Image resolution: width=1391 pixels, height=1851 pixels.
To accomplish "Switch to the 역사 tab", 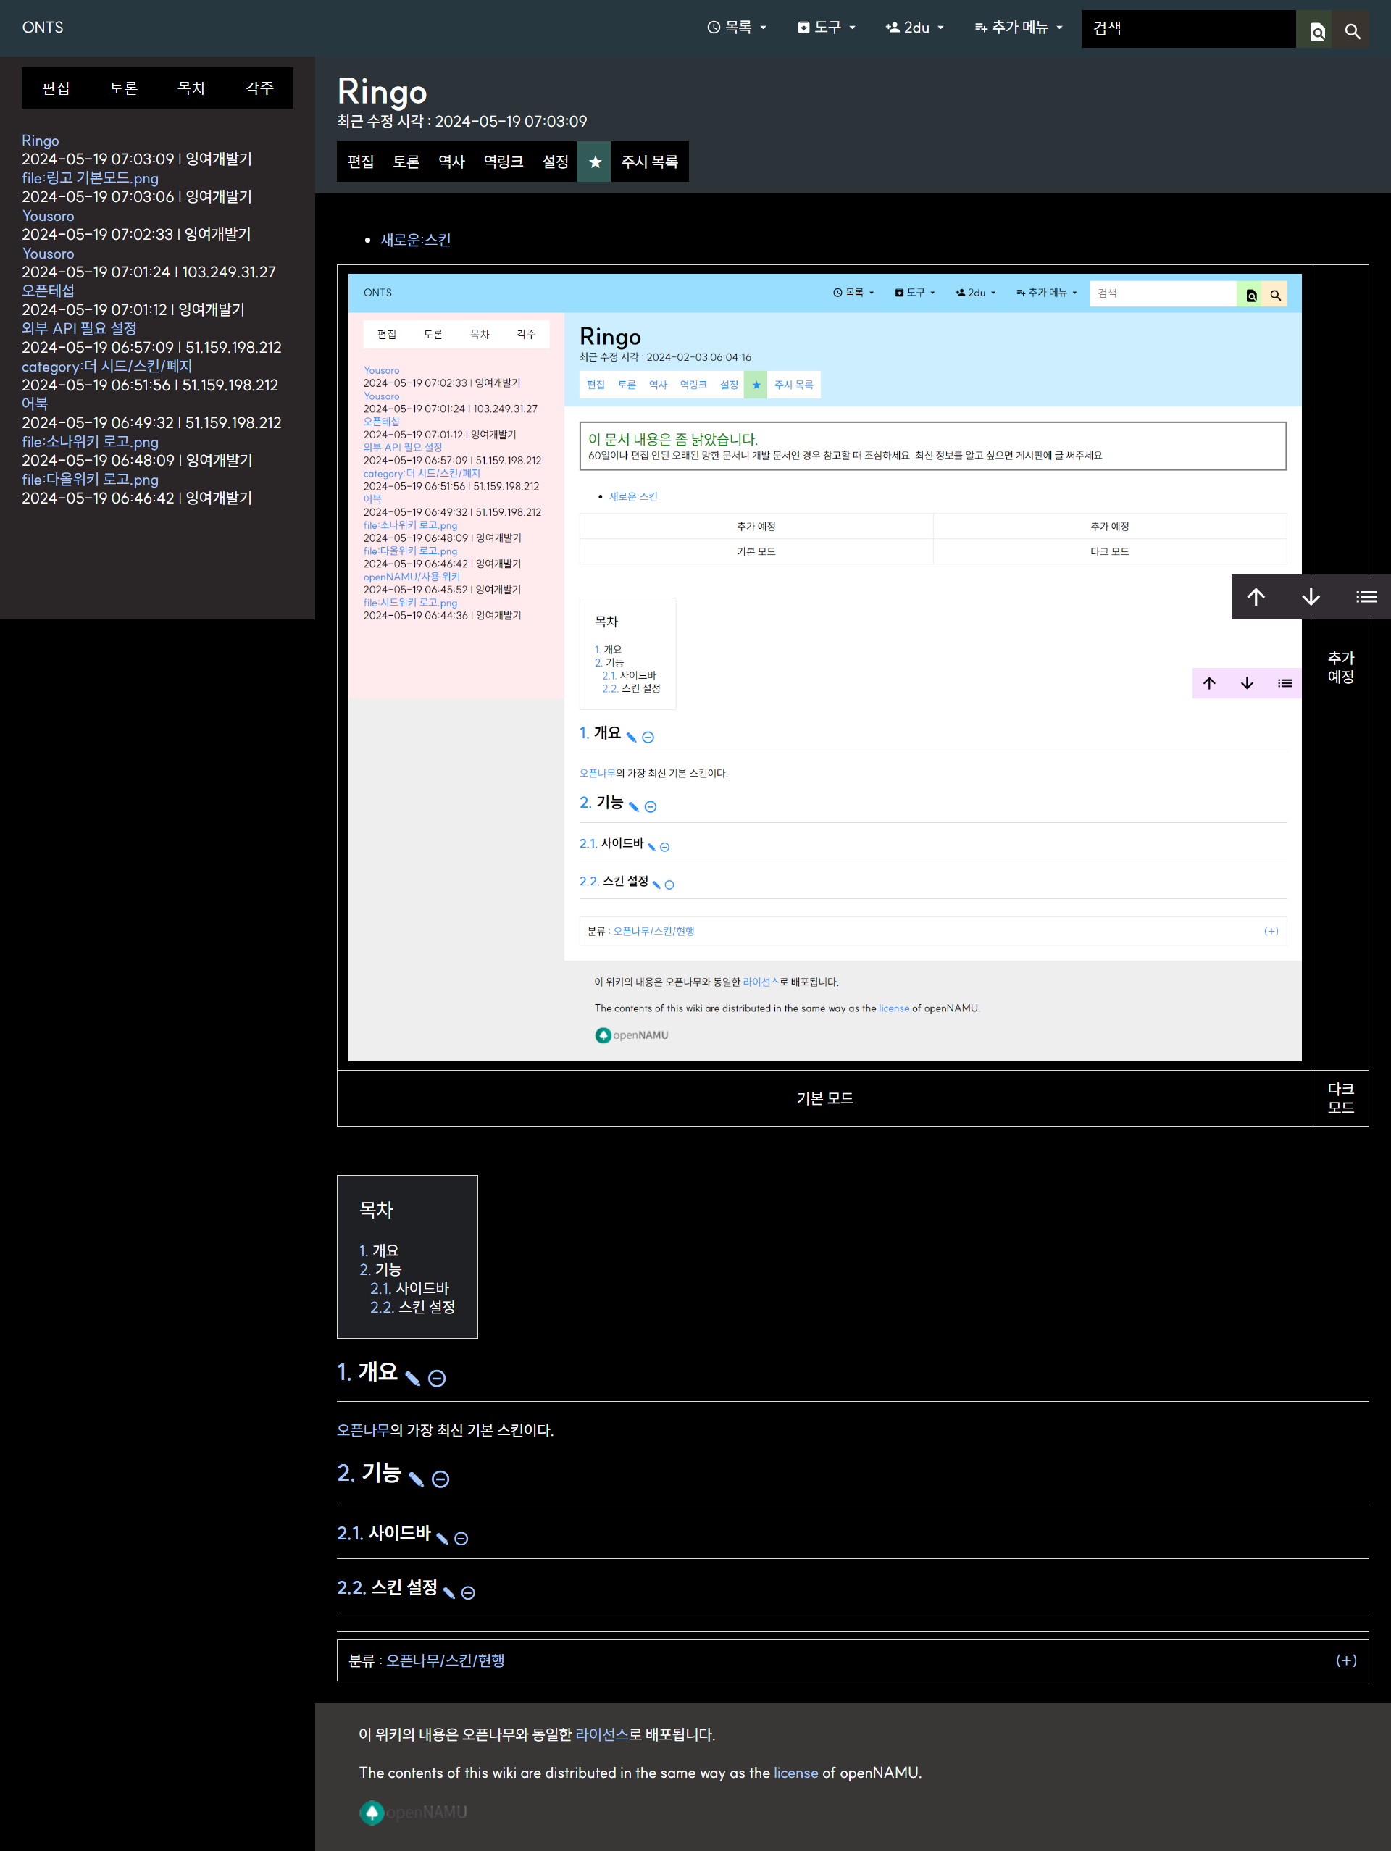I will 451,162.
